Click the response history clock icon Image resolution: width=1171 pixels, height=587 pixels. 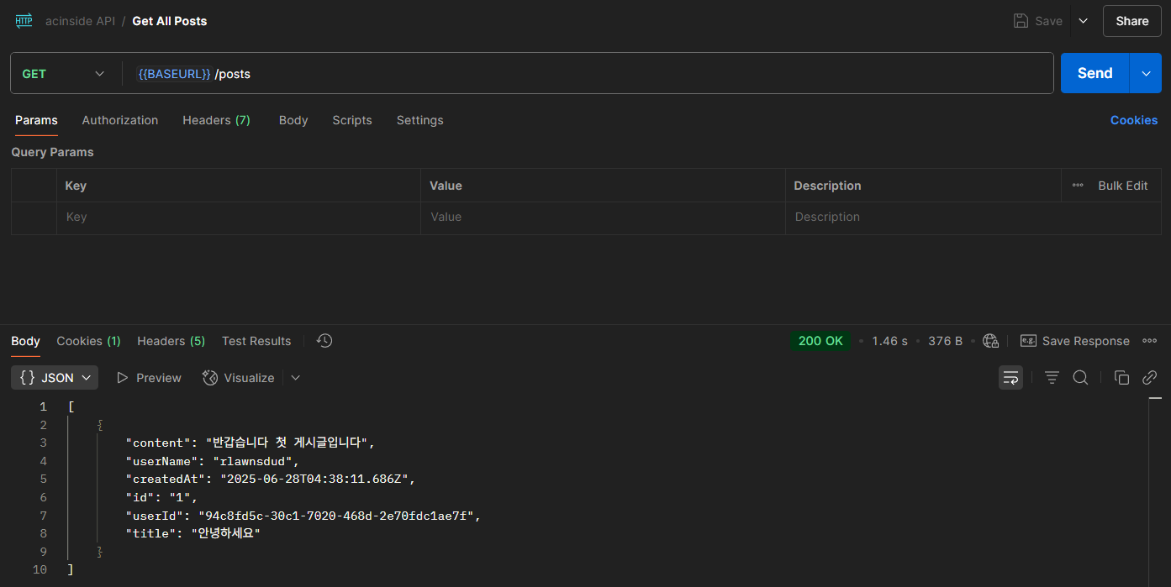tap(324, 340)
